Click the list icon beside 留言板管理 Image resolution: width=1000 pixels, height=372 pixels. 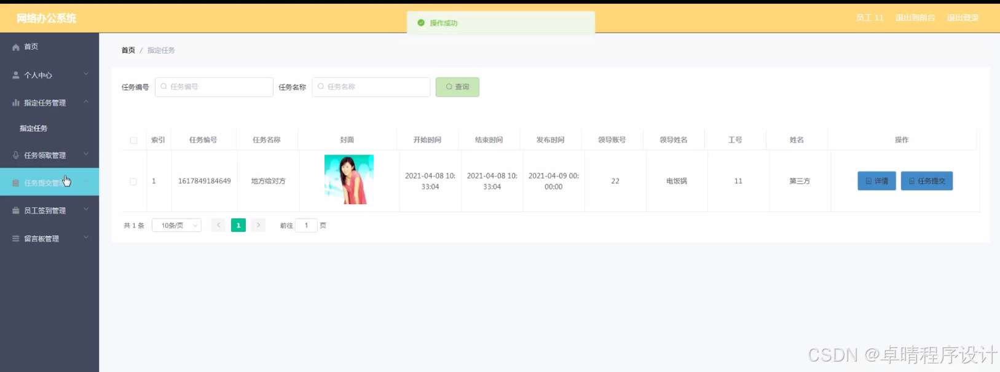click(16, 239)
